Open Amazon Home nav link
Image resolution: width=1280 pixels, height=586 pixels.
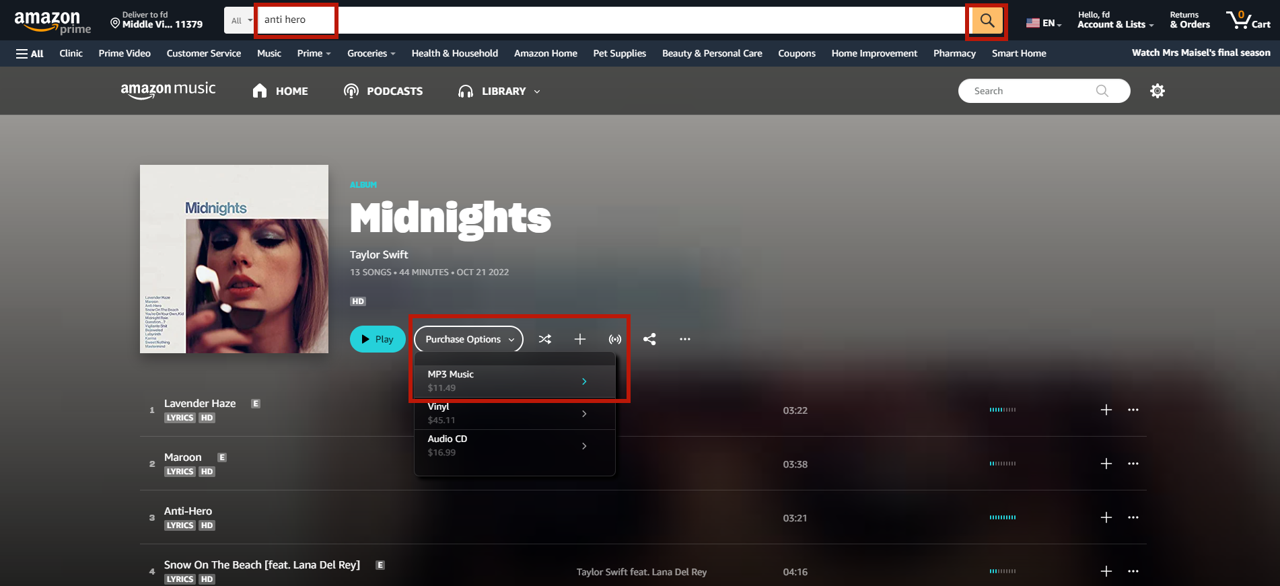(546, 53)
